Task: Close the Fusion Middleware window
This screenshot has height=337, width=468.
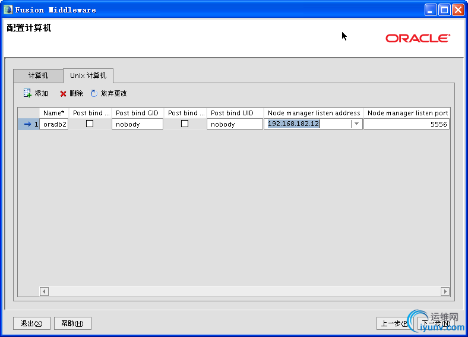Action: pos(458,10)
